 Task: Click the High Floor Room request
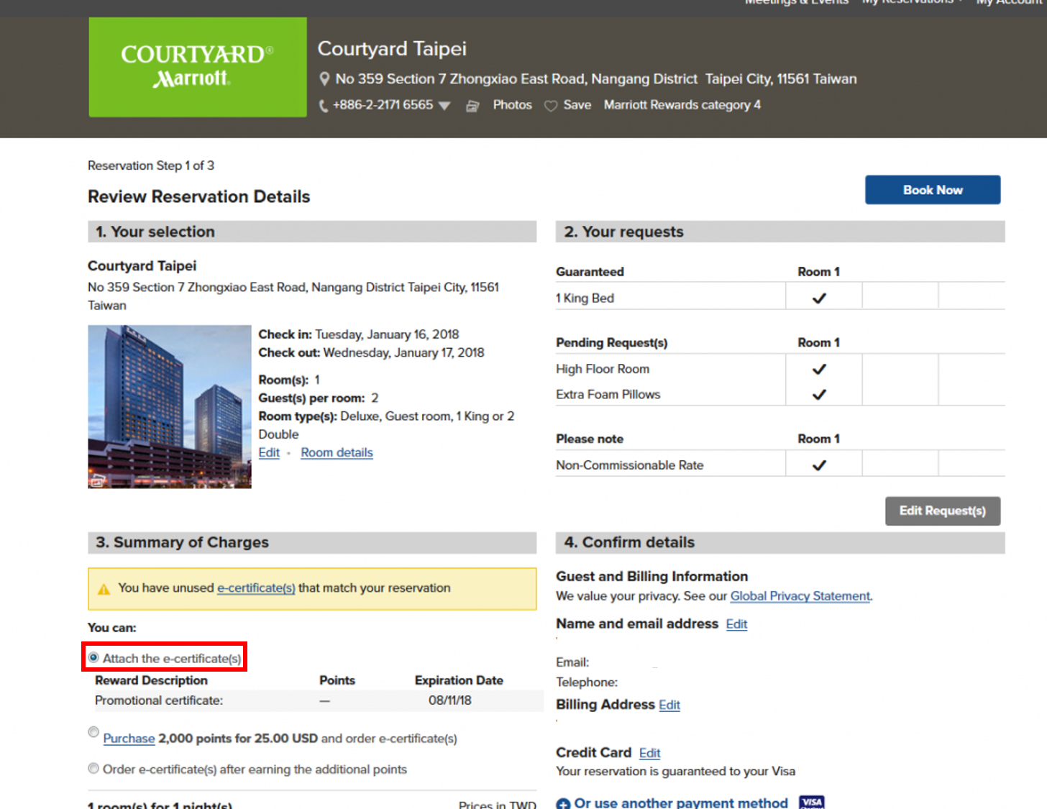(x=603, y=369)
